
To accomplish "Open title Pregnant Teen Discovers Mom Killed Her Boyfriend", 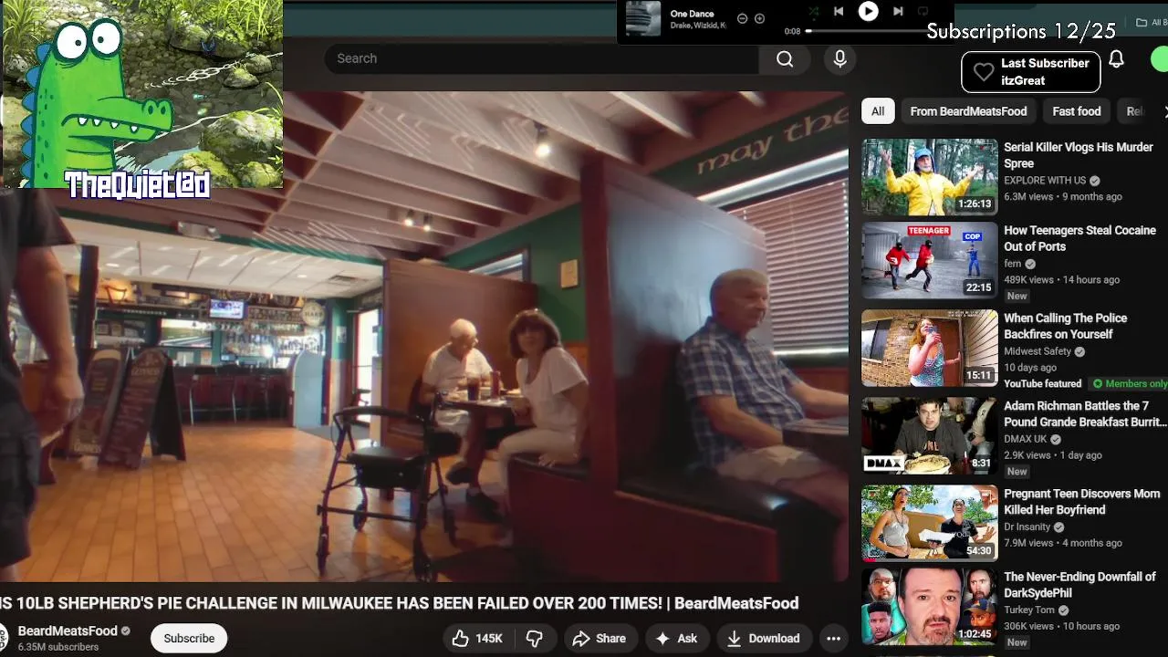I will (x=1082, y=502).
